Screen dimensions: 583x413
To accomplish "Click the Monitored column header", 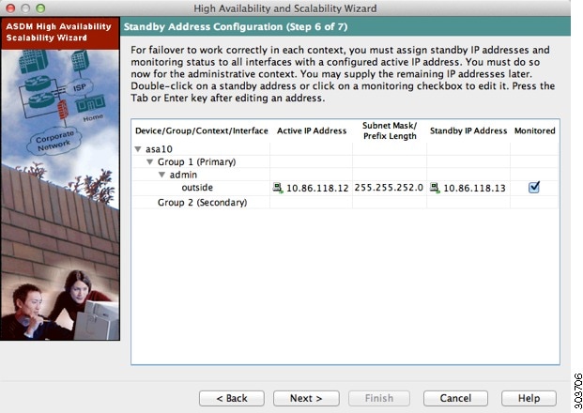I will 535,130.
